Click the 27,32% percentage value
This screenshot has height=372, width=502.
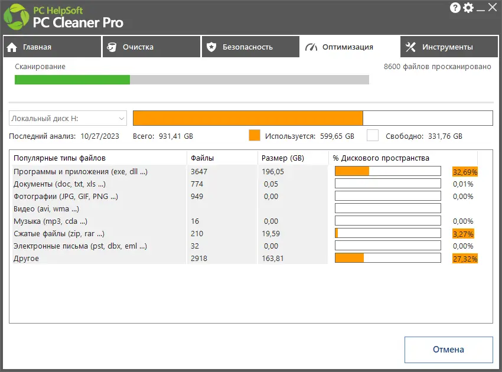465,259
